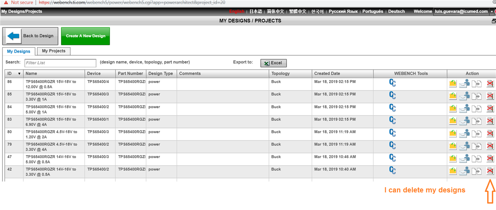Launch the WEBENCH tool icon for design 85
The image size is (496, 210).
(392, 95)
